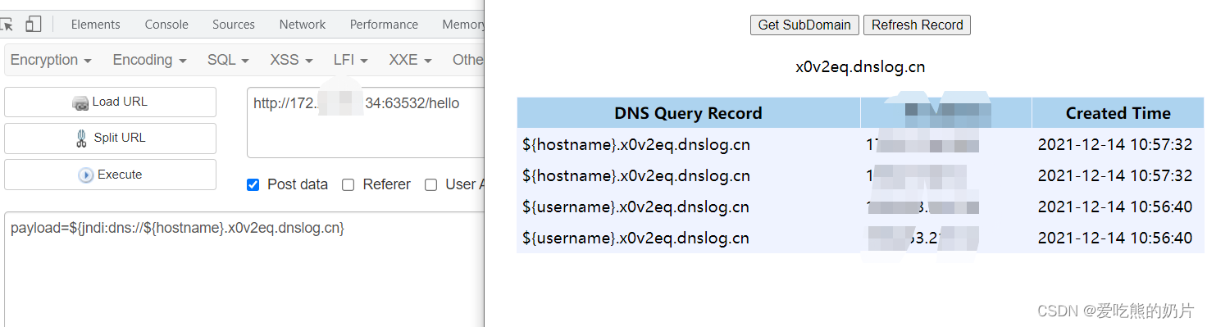Image resolution: width=1207 pixels, height=327 pixels.
Task: Switch to the Console tab
Action: click(x=166, y=25)
